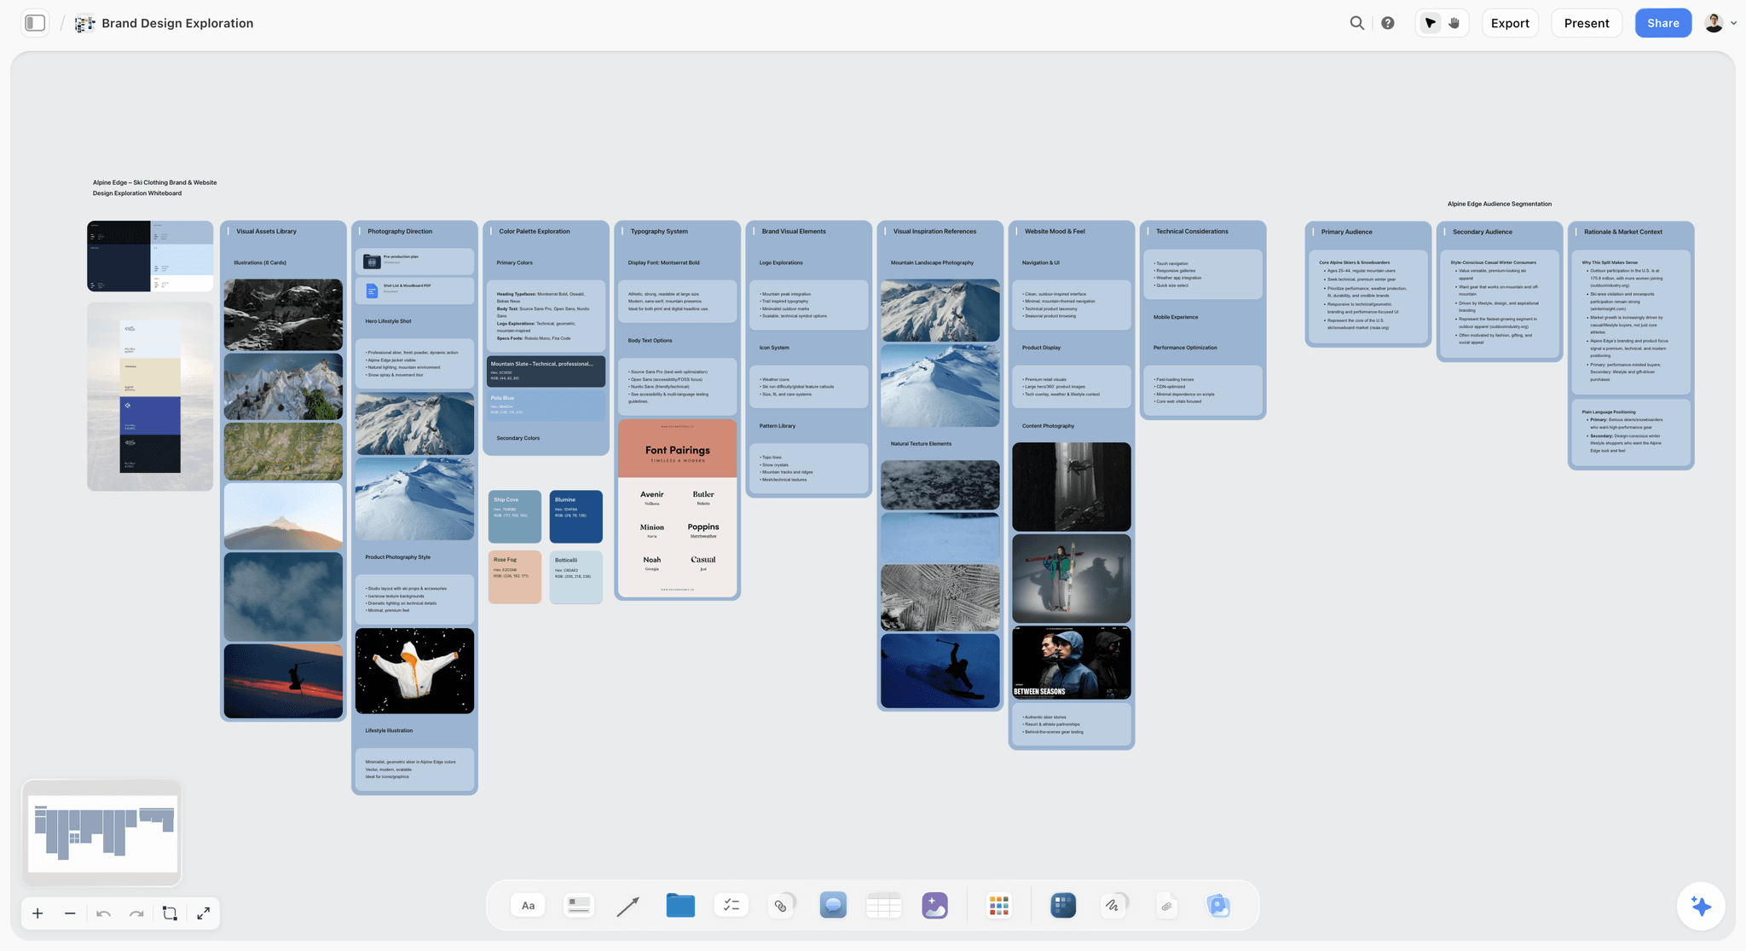
Task: Click the redo arrow
Action: coord(136,914)
